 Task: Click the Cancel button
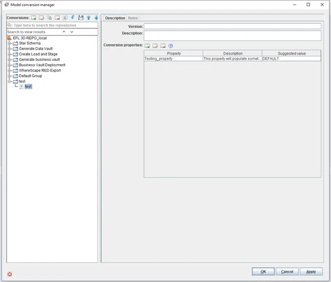pos(287,272)
